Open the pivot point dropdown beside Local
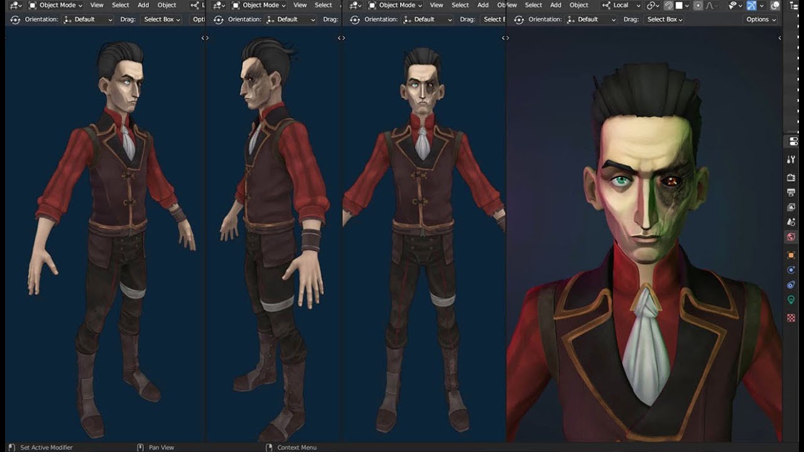Viewport: 804px width, 452px height. pyautogui.click(x=653, y=5)
